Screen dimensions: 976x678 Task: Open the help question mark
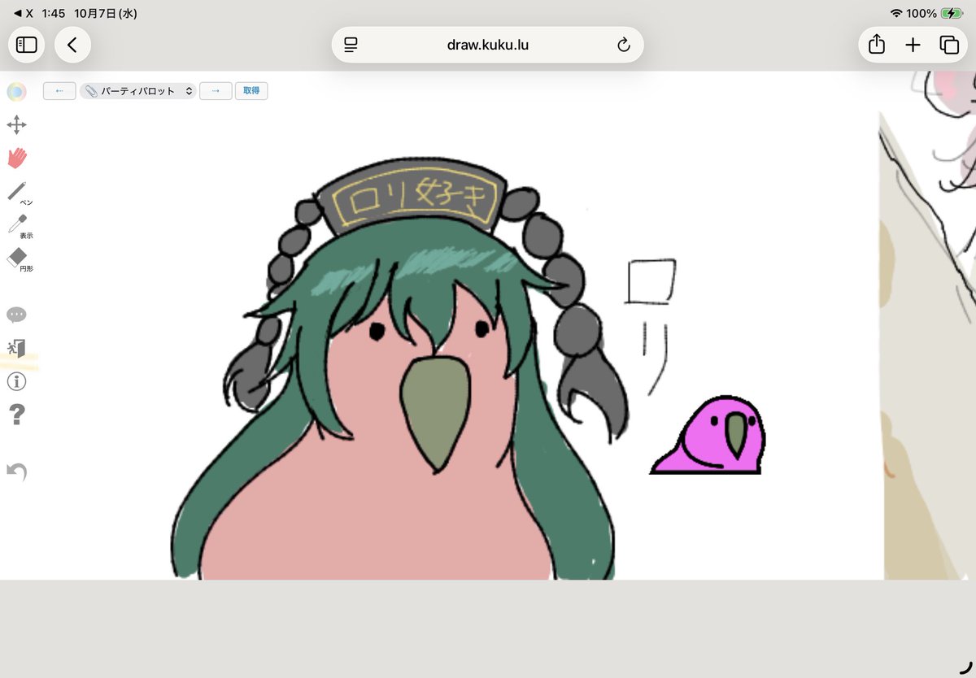point(16,415)
